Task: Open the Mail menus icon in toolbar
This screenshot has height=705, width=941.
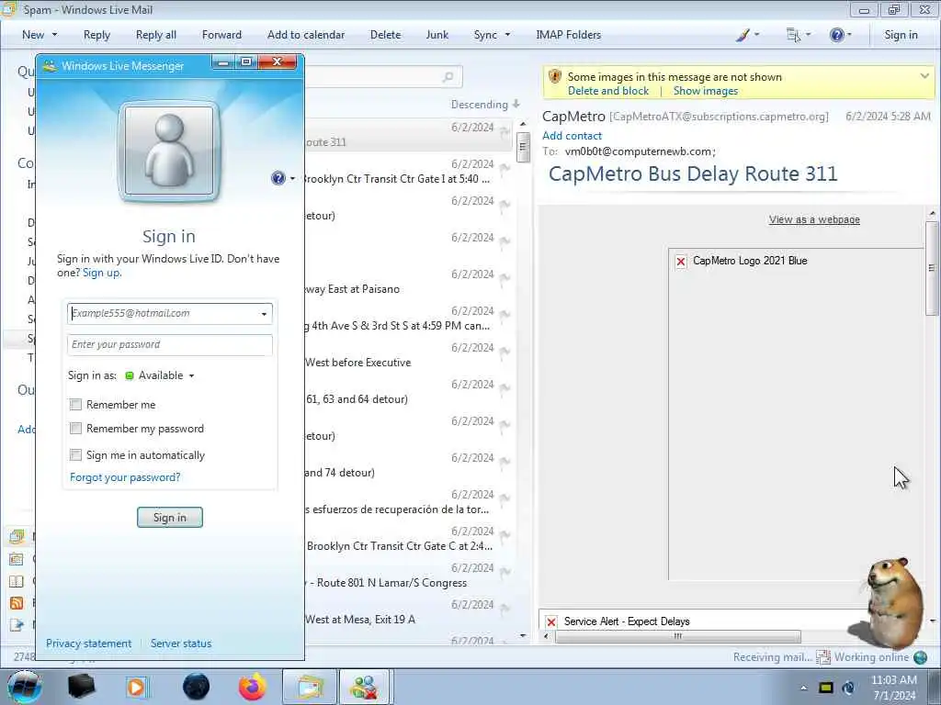Action: (793, 35)
